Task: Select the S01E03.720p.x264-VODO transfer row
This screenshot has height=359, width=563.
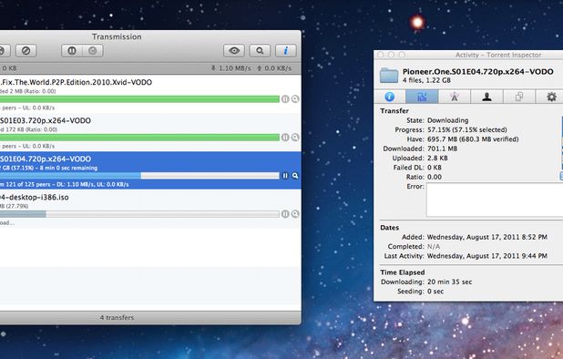Action: [x=150, y=132]
